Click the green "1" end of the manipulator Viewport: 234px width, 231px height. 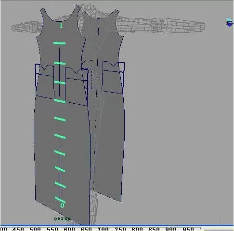[61, 26]
